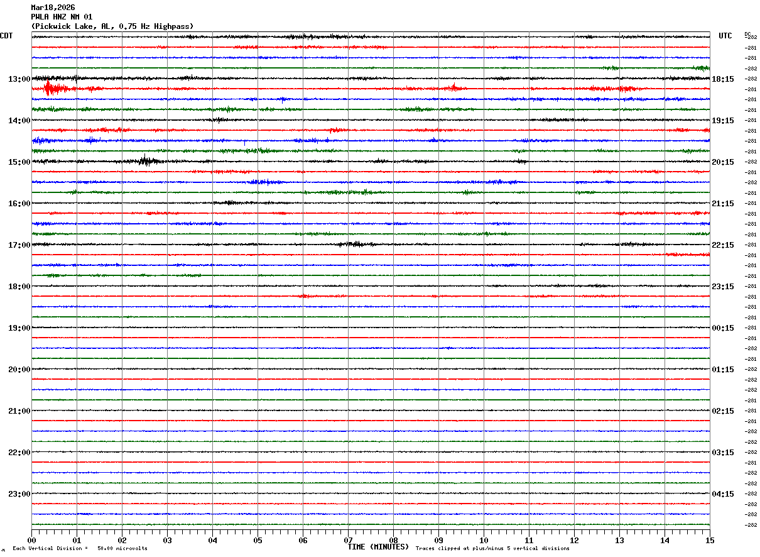Click the 21:15 UTC time label
Viewport: 760px width, 557px height.
(723, 204)
